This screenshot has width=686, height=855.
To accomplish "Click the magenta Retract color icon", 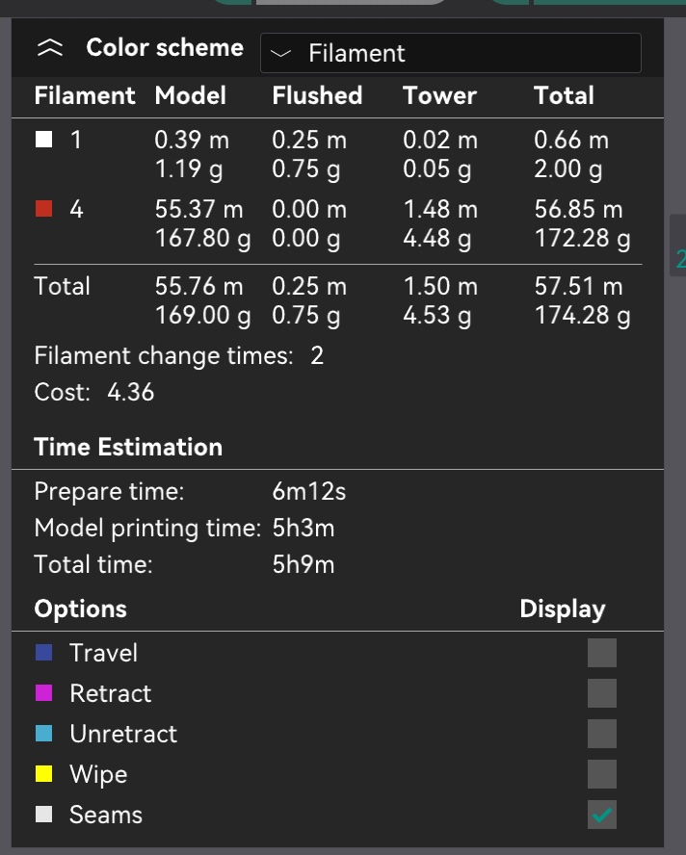I will coord(43,693).
